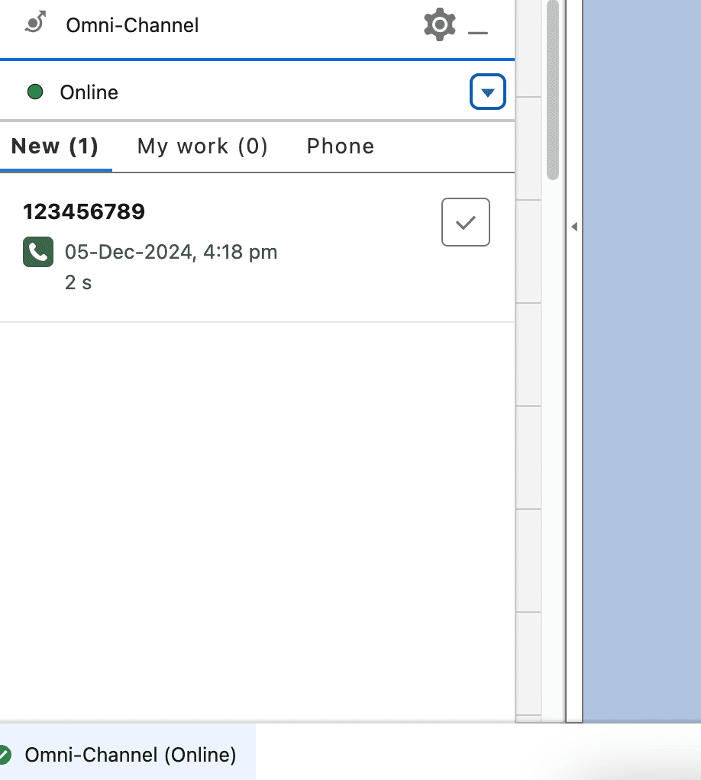Click the 2 s elapsed timer text
This screenshot has height=780, width=701.
[78, 282]
